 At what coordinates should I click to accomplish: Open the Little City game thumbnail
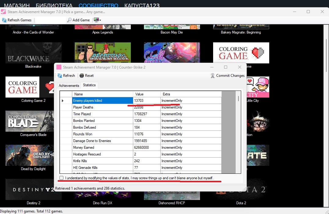(258, 87)
